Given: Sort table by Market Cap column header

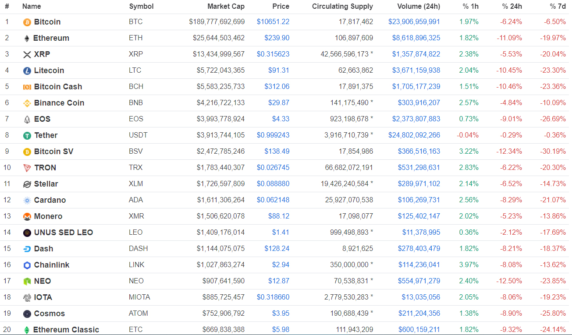Looking at the screenshot, I should pos(226,7).
